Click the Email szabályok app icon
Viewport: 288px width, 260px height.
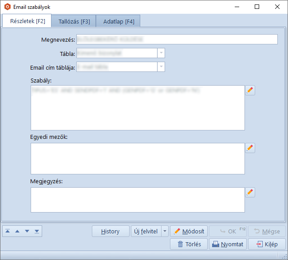[x=7, y=7]
